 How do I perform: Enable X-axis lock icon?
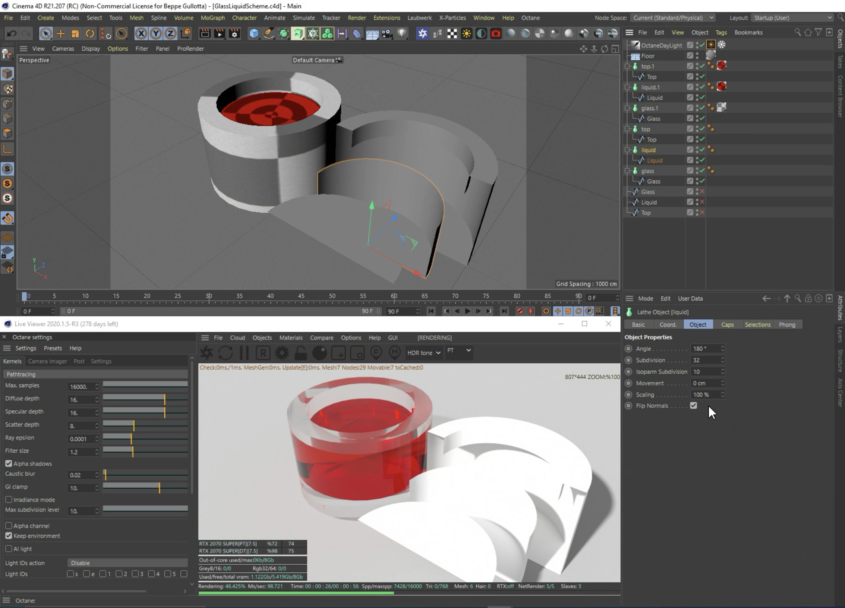[x=141, y=33]
